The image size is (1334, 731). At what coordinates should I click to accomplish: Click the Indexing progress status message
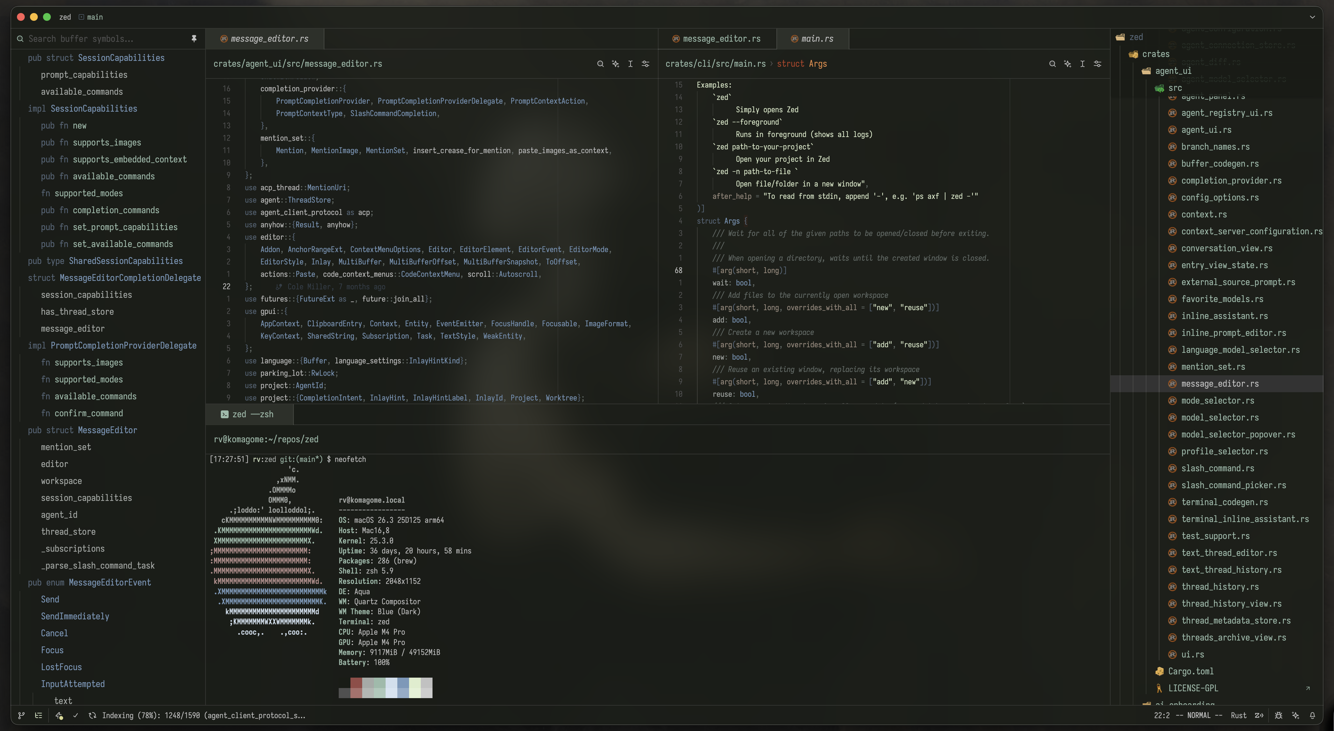pos(204,715)
